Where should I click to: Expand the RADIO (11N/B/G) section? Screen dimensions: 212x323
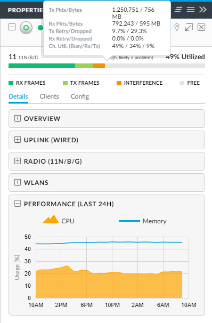coord(107,161)
